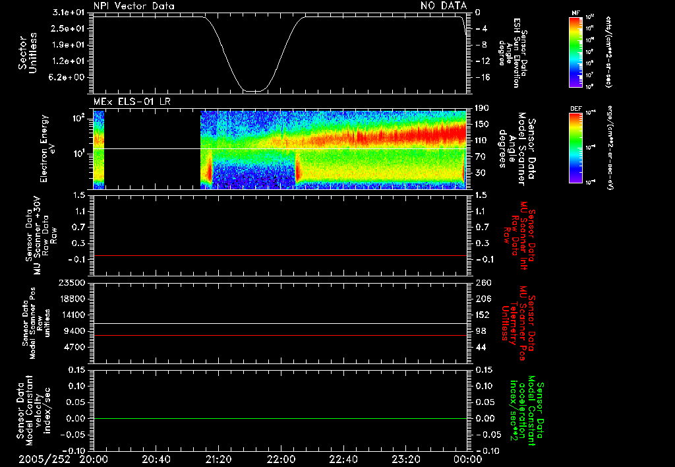The height and width of the screenshot is (467, 675).
Task: Click the 'NO DATA' label
Action: point(444,5)
